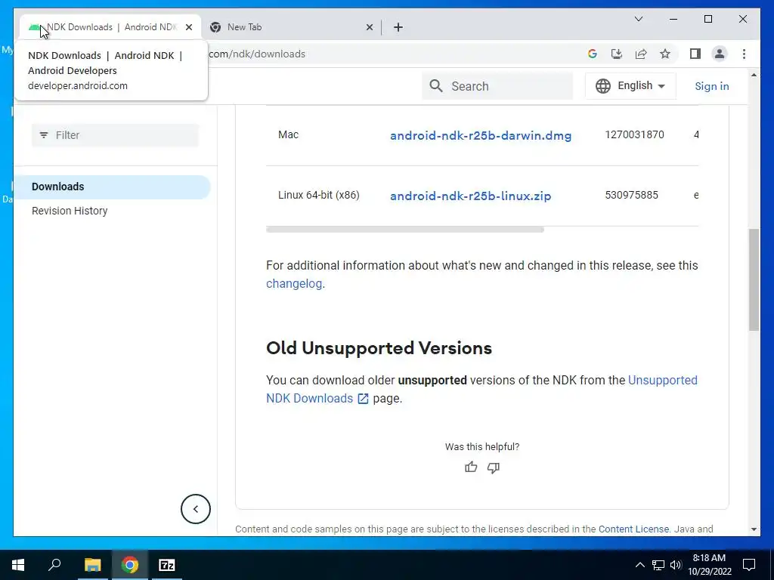Click the Google icon in address bar
This screenshot has height=580, width=774.
[x=593, y=54]
